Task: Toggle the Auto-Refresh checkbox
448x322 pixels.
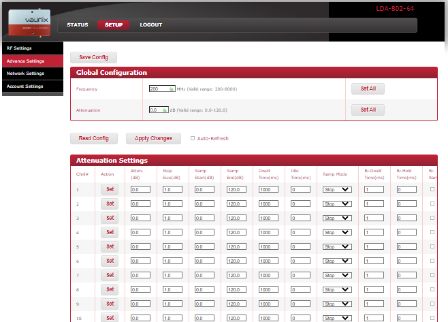Action: [193, 138]
